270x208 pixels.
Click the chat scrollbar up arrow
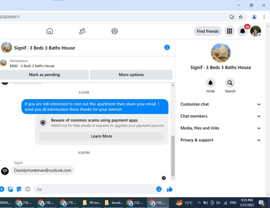(x=173, y=85)
